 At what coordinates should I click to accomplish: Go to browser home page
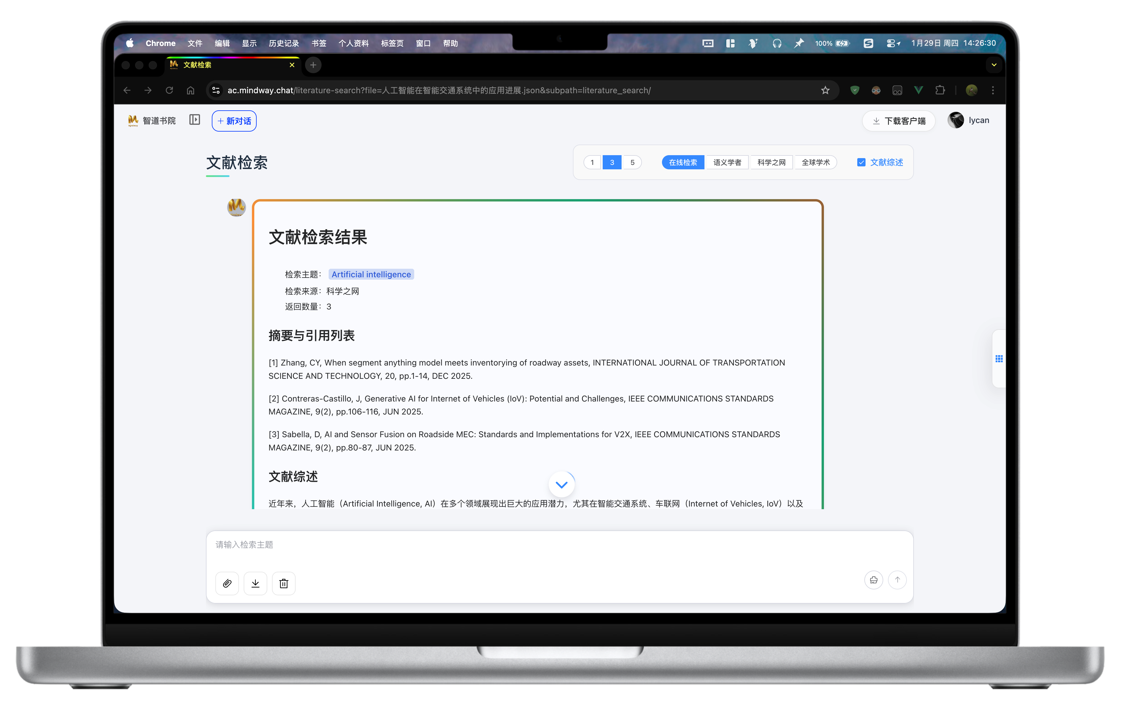point(190,90)
